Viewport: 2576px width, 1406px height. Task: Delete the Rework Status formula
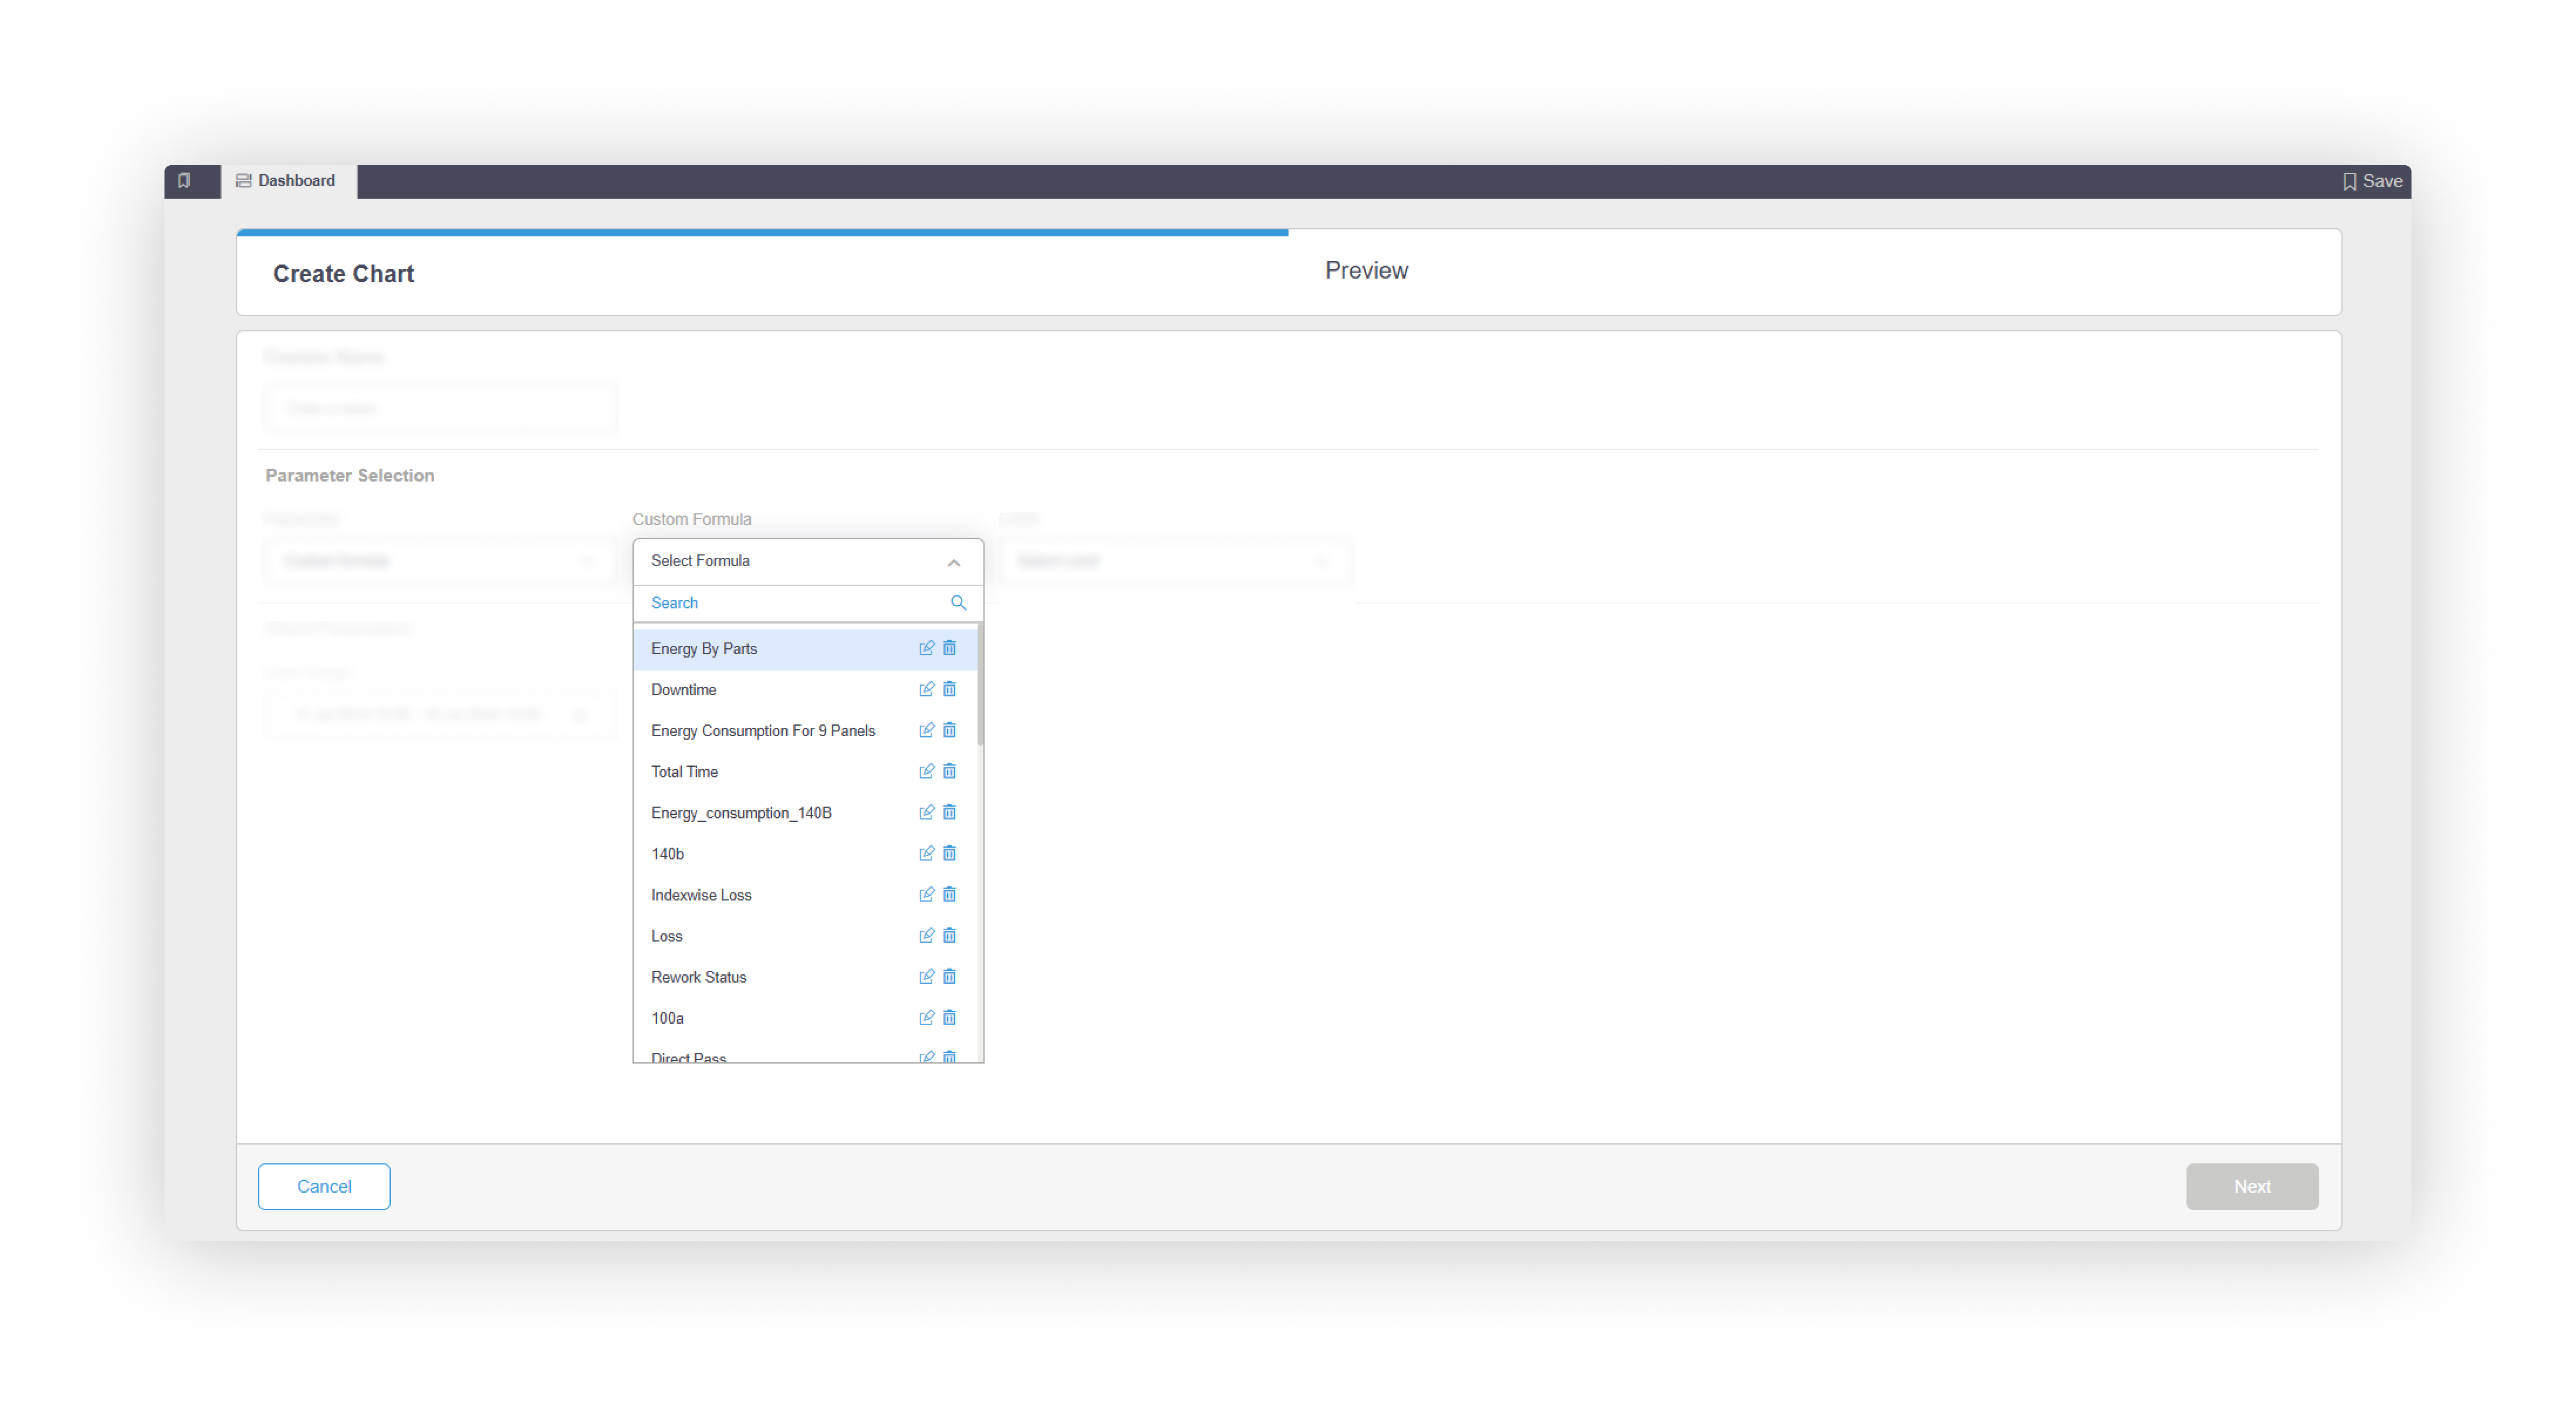coord(949,976)
